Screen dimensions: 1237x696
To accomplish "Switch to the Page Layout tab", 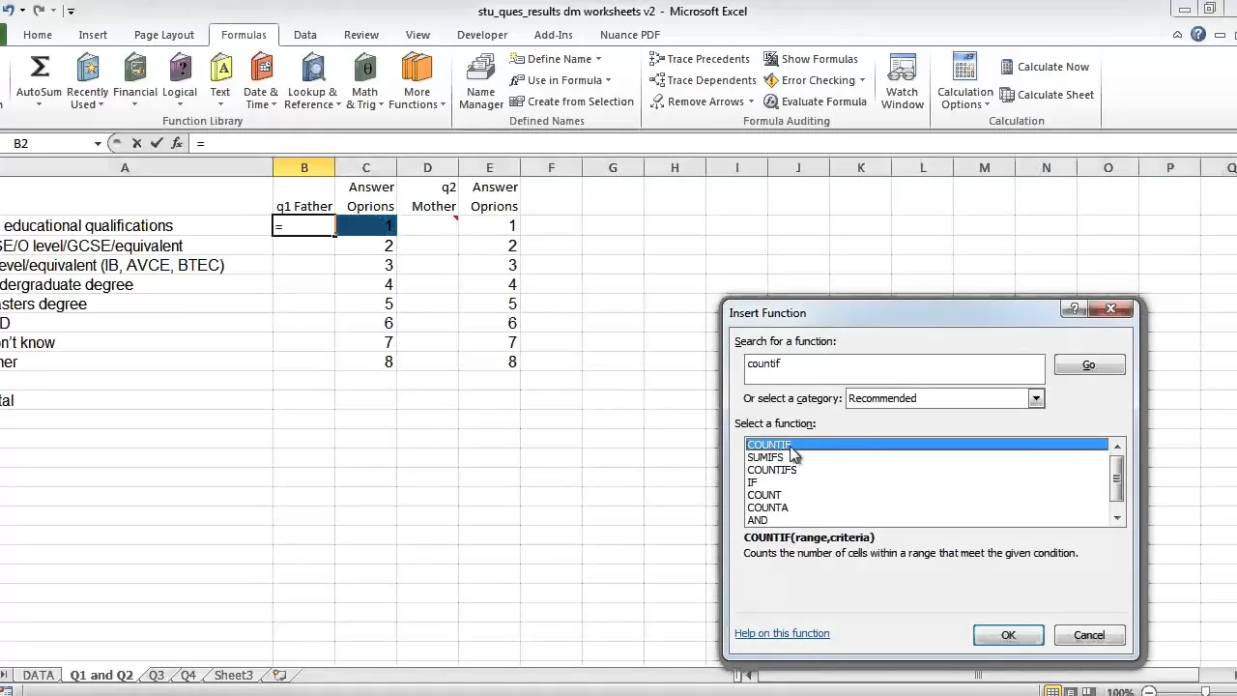I will (164, 35).
